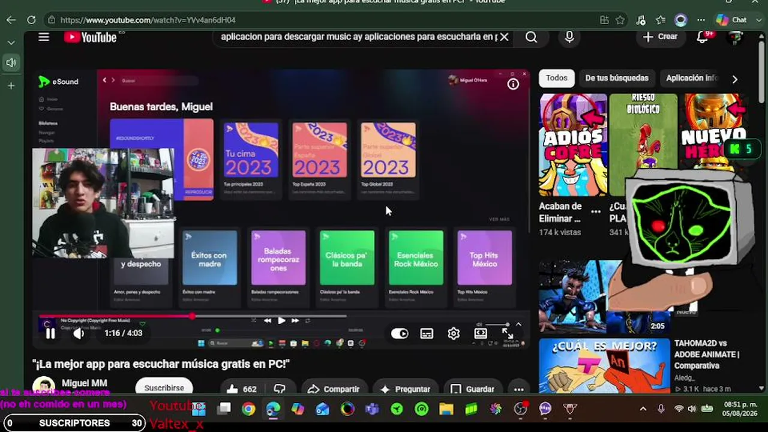768x432 pixels.
Task: Switch the player to theater mode
Action: click(x=481, y=334)
